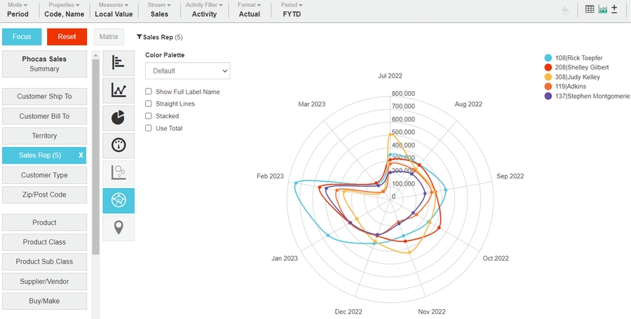This screenshot has height=319, width=631.
Task: Pick the radar chart type icon
Action: [118, 201]
